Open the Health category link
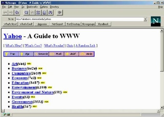The image size is (164, 117). point(17,107)
